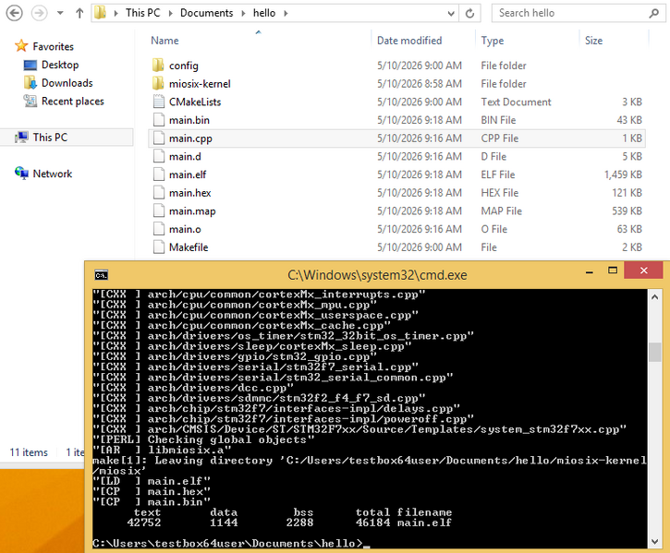The image size is (670, 553).
Task: Select the miosix-kernel folder icon
Action: [158, 83]
